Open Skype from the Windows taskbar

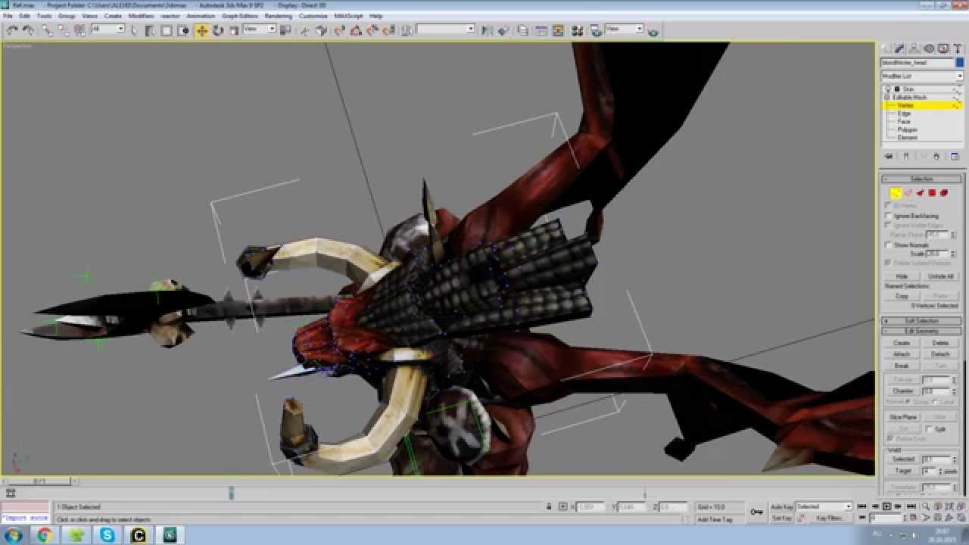107,535
